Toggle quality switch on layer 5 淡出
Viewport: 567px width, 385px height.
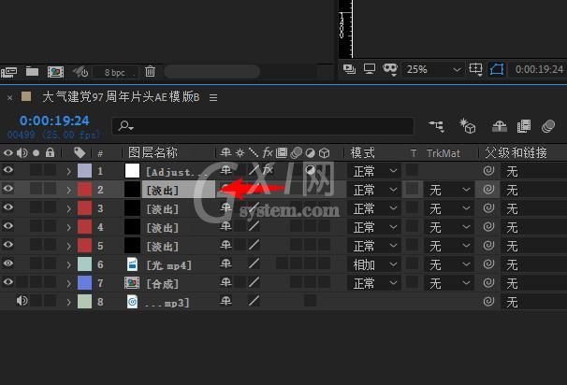tap(254, 245)
